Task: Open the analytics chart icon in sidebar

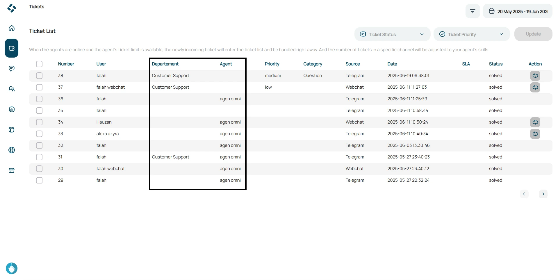Action: pos(12,109)
